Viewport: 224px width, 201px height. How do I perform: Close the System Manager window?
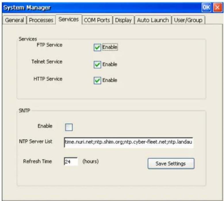[217, 7]
